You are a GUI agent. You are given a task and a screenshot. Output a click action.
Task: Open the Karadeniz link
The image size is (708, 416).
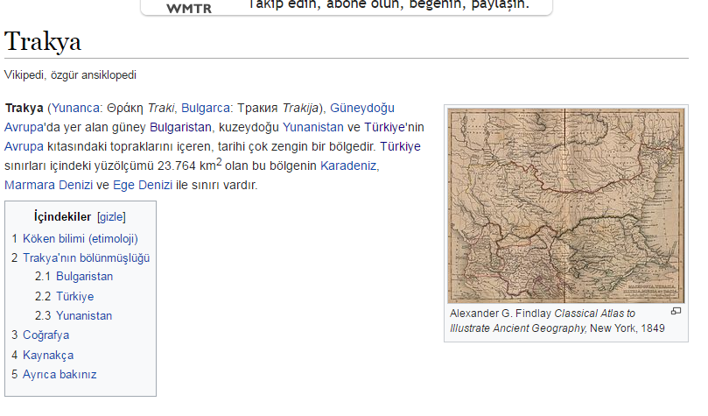pyautogui.click(x=348, y=166)
